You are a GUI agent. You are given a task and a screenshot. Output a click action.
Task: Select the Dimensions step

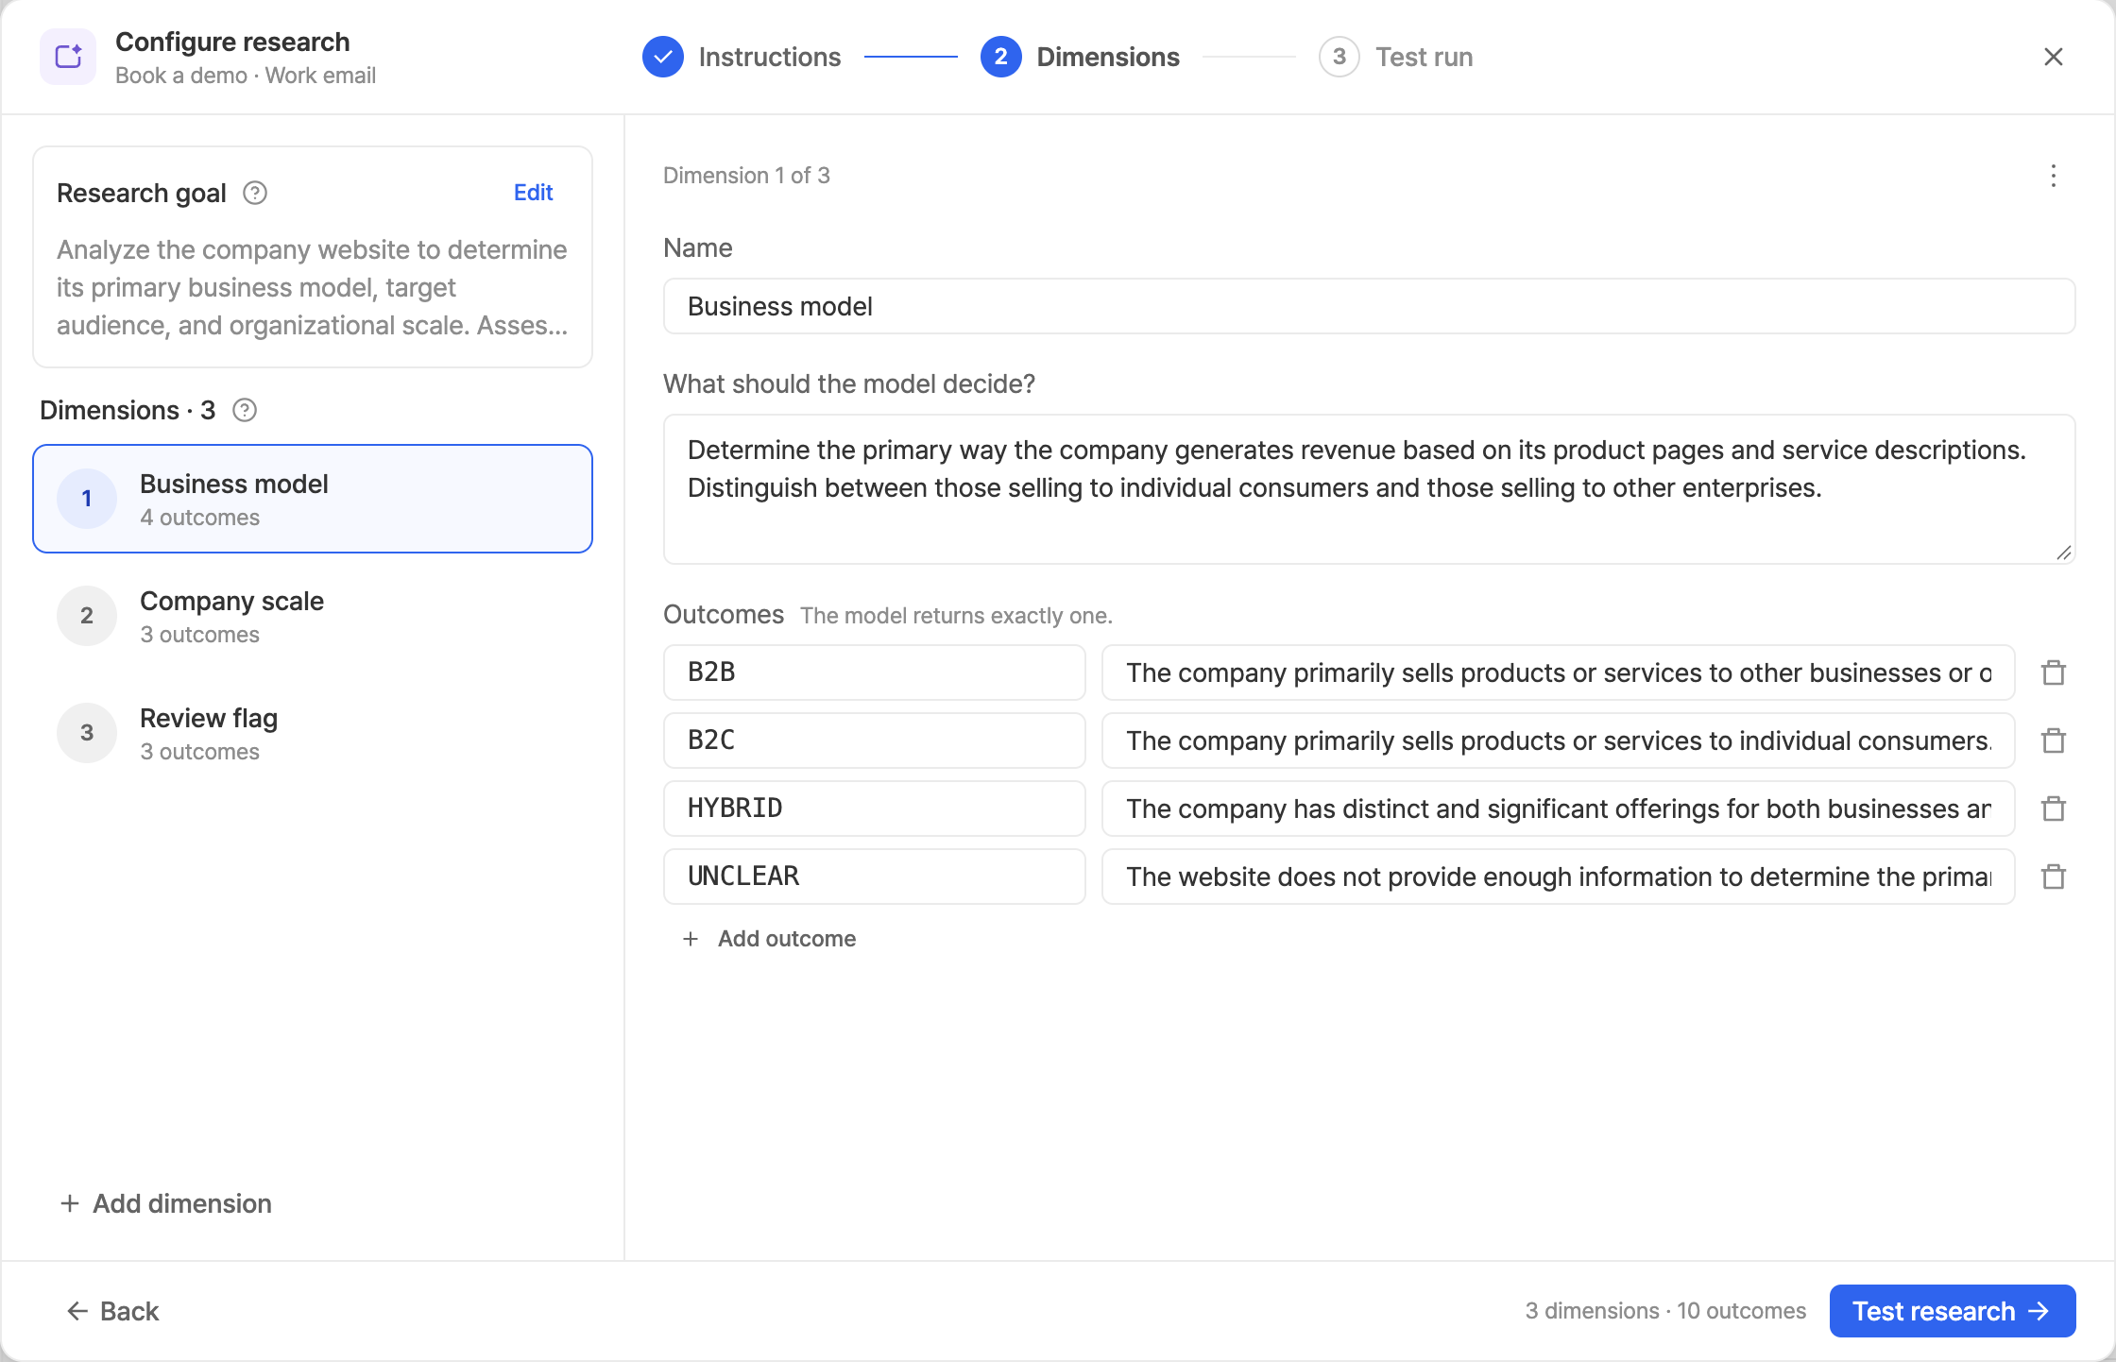click(x=1080, y=57)
